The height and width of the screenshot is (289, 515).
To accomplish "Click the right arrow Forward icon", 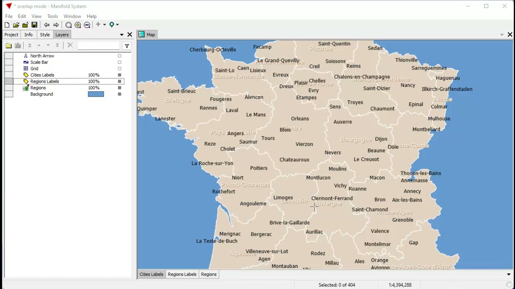I will [x=56, y=25].
